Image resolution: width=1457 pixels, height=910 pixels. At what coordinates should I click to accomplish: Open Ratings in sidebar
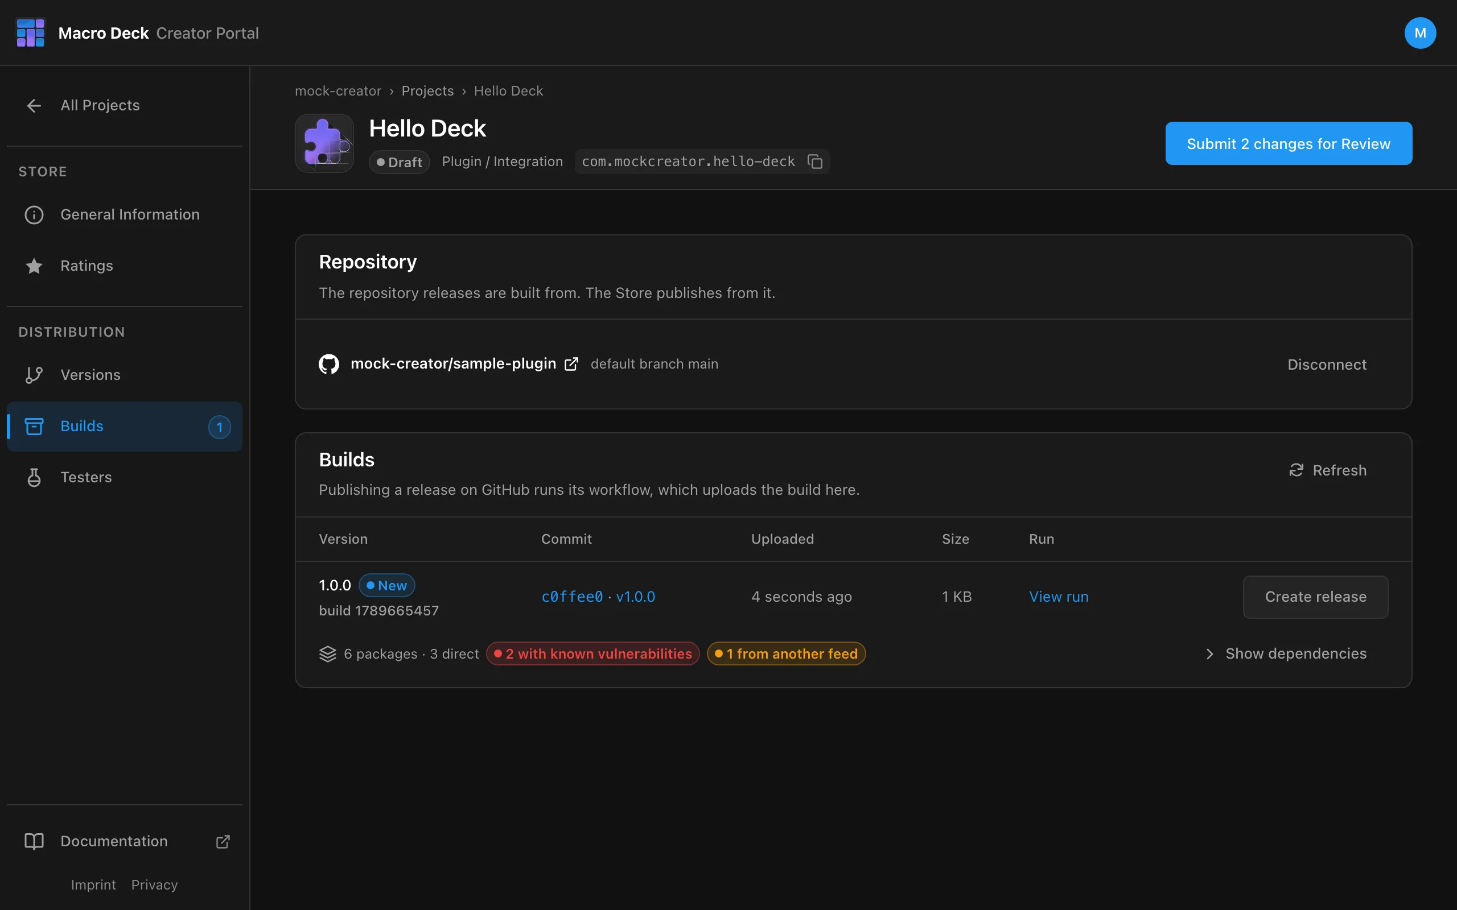pos(125,266)
